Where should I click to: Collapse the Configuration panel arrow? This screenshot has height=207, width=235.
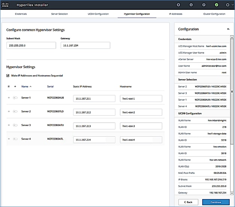228,29
